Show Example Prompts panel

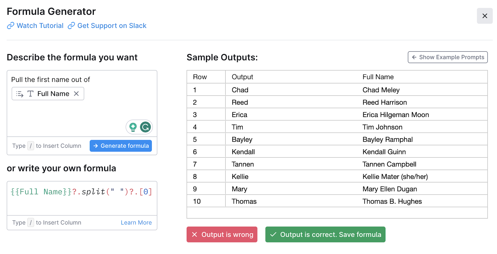click(x=448, y=57)
